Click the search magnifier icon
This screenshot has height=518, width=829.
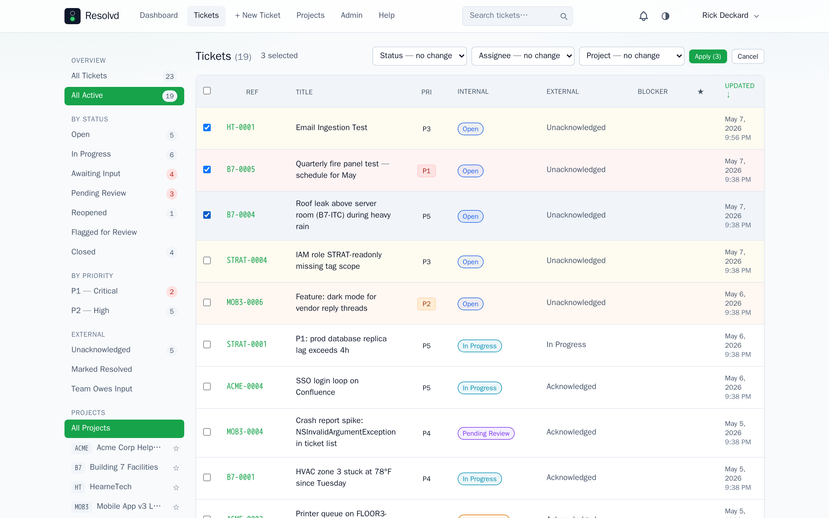point(564,16)
